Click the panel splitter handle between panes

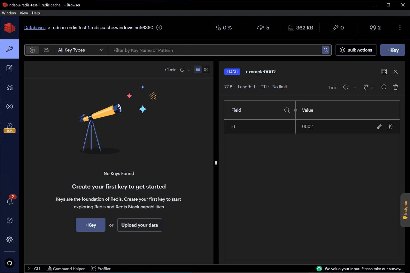216,163
